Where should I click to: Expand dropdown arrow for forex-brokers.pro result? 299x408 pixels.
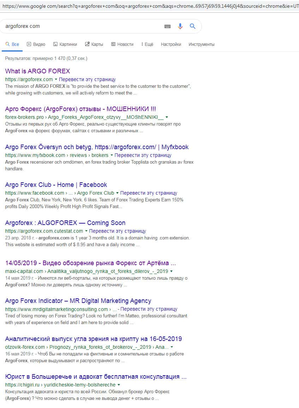(x=167, y=117)
